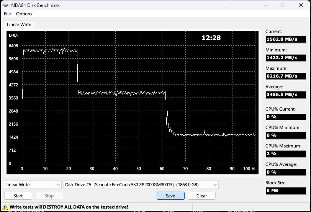Minimize the AIDA64 Disk Benchmark window
The height and width of the screenshot is (212, 311).
[266, 5]
